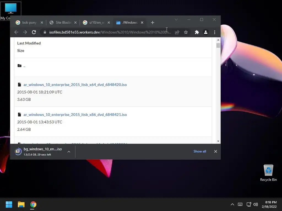Open a new browser tab

(x=153, y=23)
